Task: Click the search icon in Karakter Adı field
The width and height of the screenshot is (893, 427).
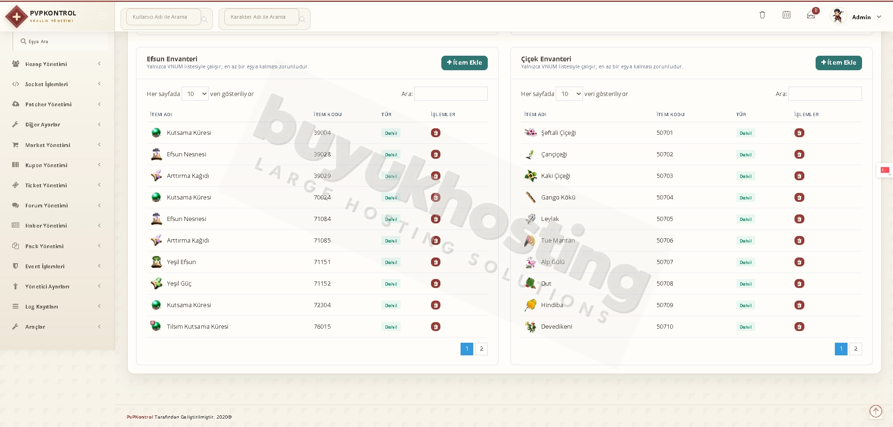Action: click(x=303, y=20)
